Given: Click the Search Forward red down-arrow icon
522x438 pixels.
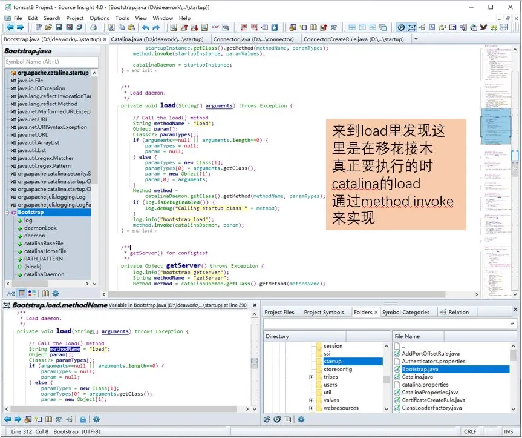Looking at the screenshot, I should point(194,28).
